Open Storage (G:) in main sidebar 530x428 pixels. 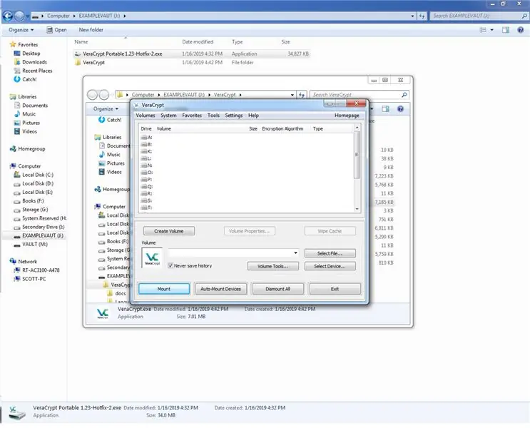35,210
